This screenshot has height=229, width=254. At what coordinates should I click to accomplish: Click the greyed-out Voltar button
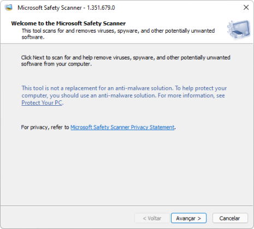[152, 218]
